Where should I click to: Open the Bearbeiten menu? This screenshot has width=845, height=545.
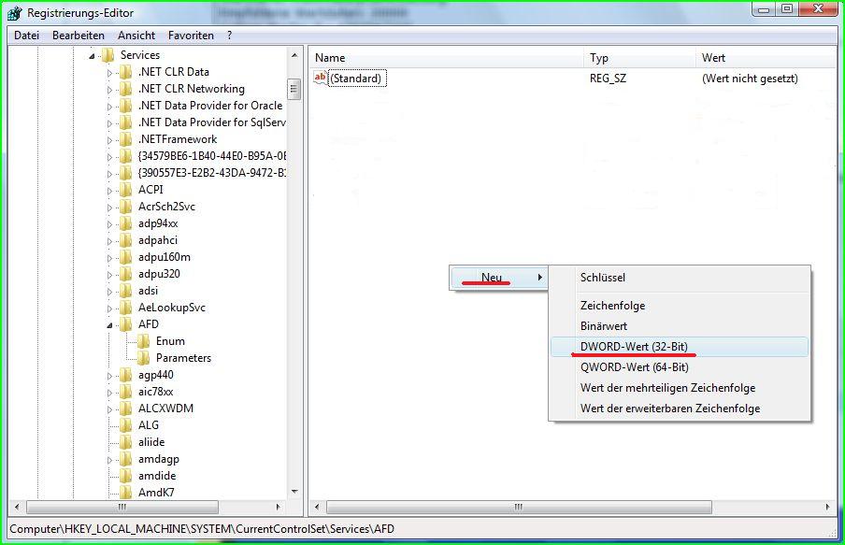tap(79, 36)
